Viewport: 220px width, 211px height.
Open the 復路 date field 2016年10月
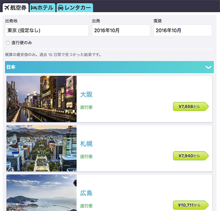tap(183, 31)
